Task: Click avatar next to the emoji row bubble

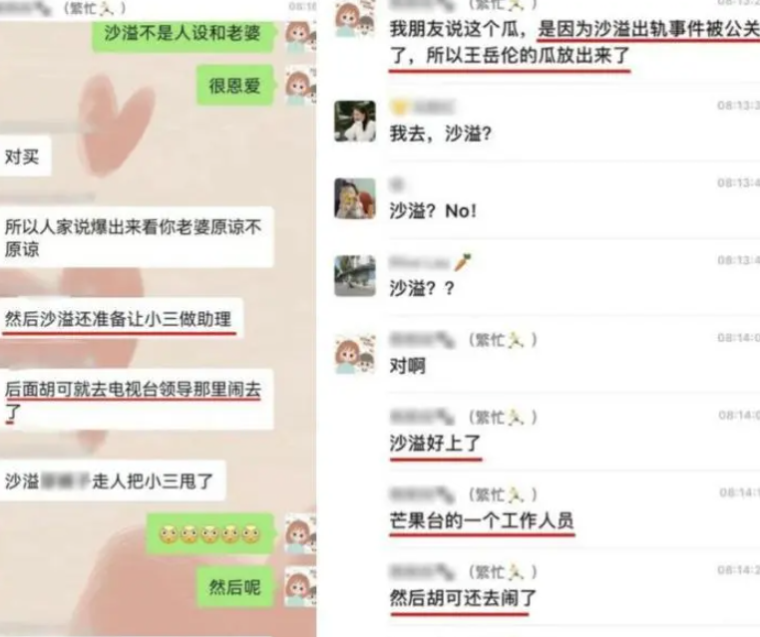Action: tap(300, 533)
